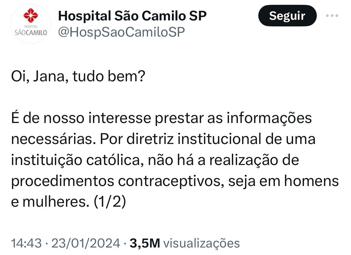Click the greeting line 'Oi, Jana, tudo bem?'
The image size is (351, 255).
click(78, 77)
